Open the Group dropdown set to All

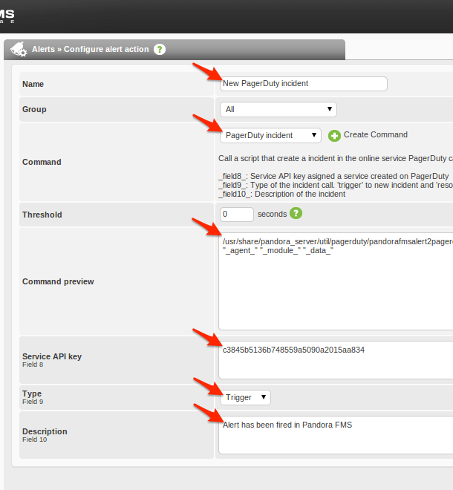click(278, 109)
